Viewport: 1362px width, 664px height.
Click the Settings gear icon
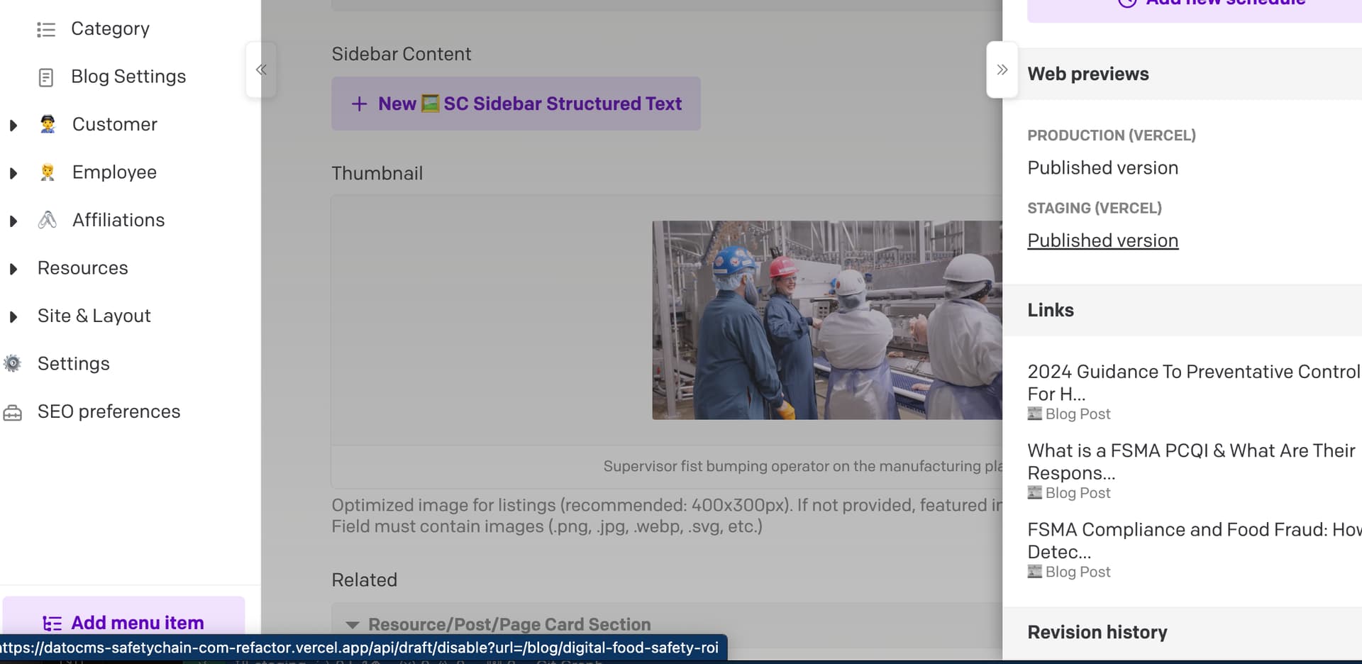[13, 364]
